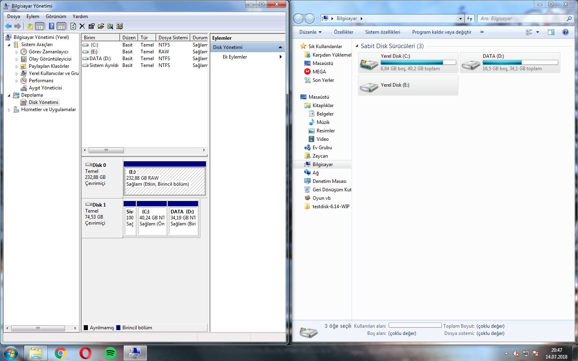578x361 pixels.
Task: Select Yerel Disk (E:) drive in Explorer
Action: (408, 85)
